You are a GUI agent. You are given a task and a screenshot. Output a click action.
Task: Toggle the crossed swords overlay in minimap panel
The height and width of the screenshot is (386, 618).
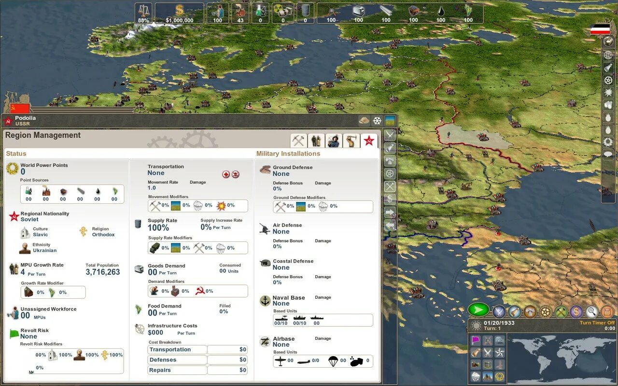[x=487, y=352]
